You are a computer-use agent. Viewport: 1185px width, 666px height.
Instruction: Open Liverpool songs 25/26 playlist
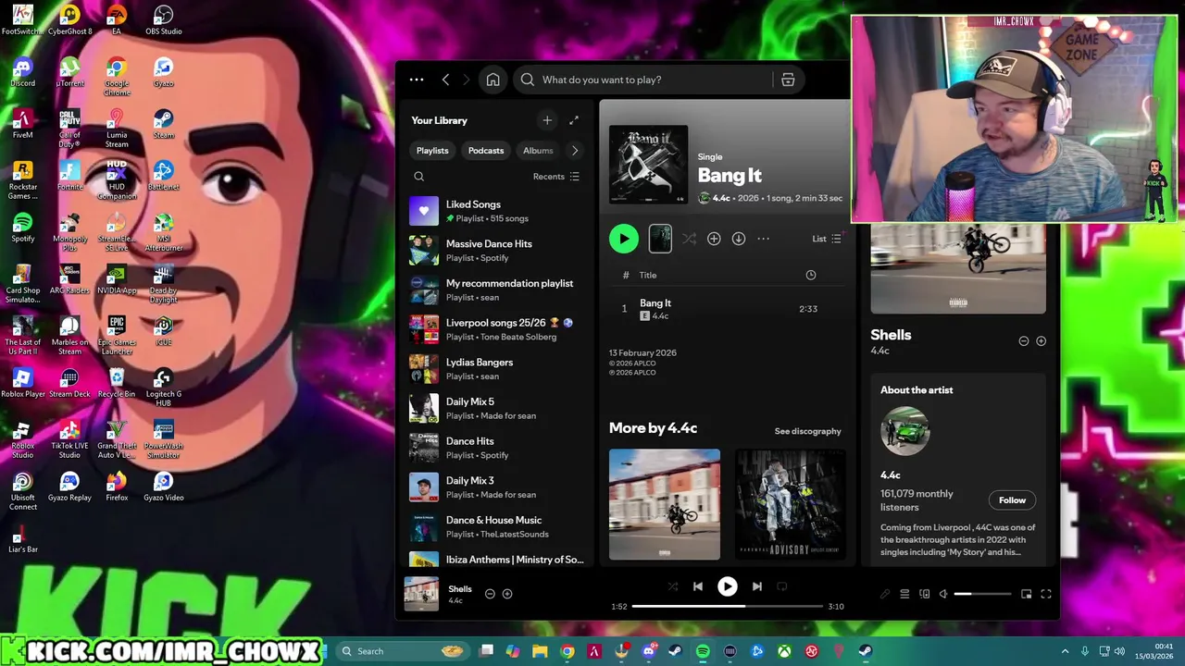coord(498,329)
